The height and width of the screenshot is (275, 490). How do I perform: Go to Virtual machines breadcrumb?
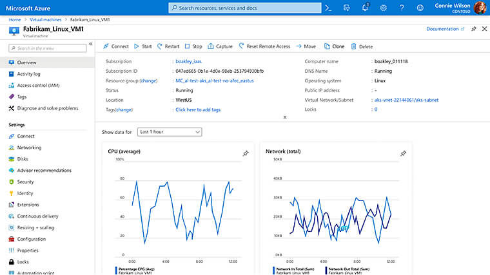pos(45,20)
